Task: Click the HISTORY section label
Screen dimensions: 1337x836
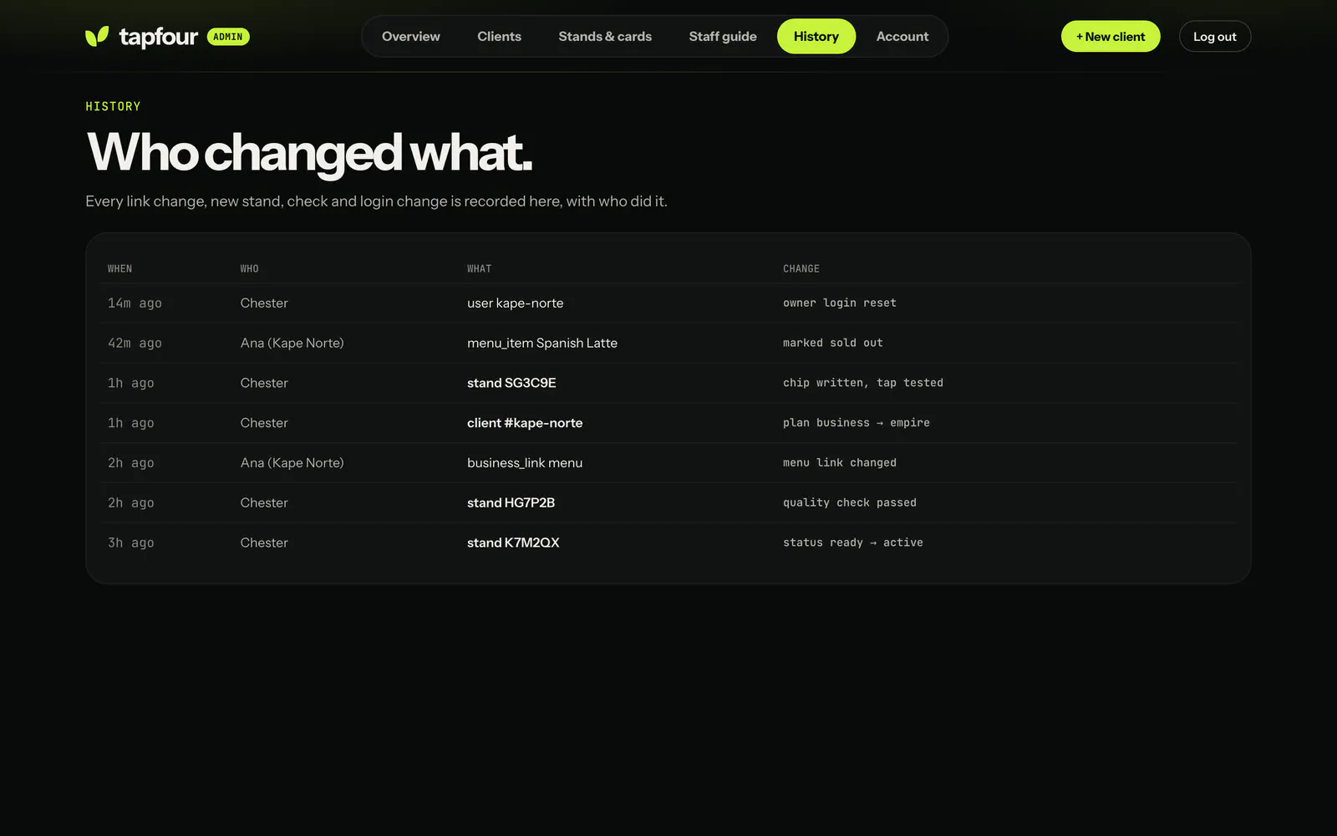Action: [x=113, y=107]
